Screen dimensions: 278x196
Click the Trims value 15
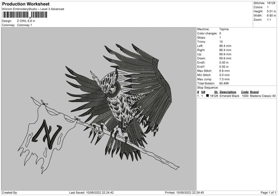pyautogui.click(x=221, y=42)
